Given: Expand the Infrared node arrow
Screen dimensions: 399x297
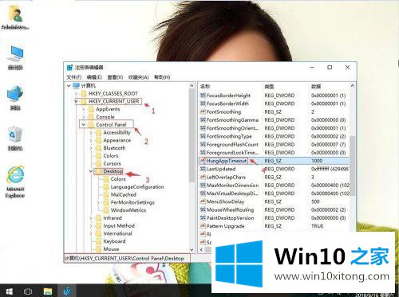Looking at the screenshot, I should click(x=91, y=218).
